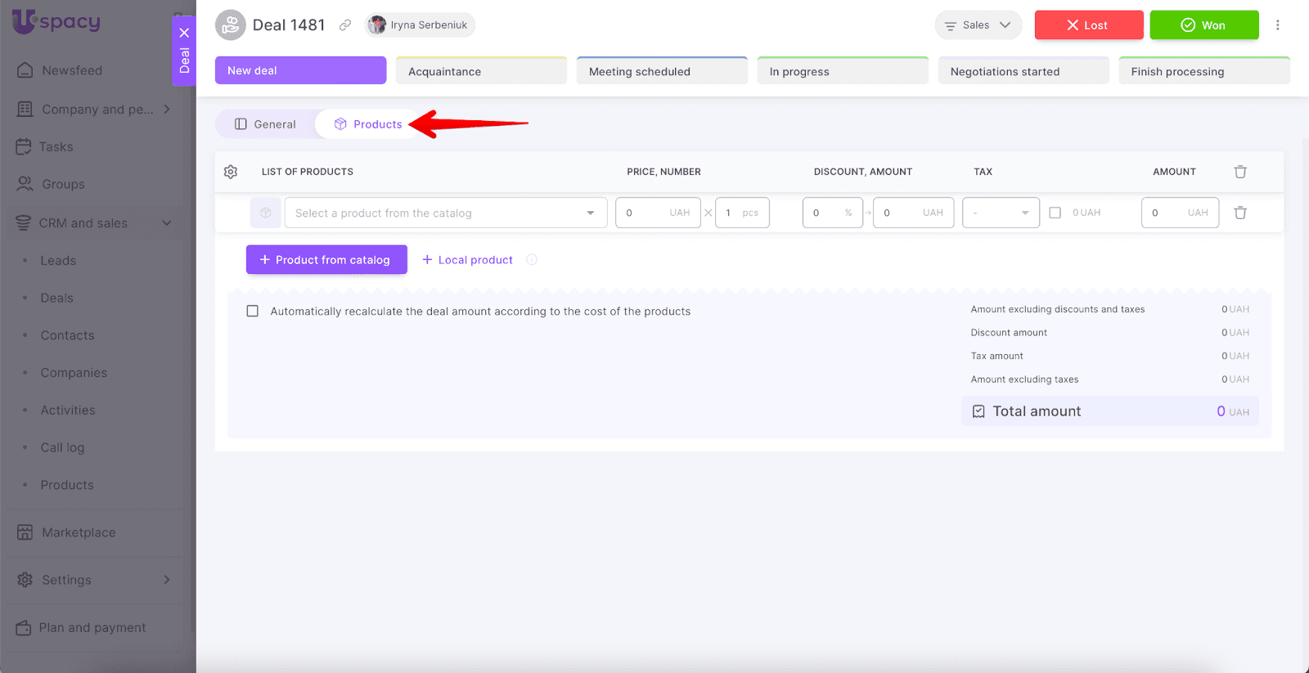This screenshot has width=1309, height=673.
Task: Click the price input field
Action: click(646, 213)
